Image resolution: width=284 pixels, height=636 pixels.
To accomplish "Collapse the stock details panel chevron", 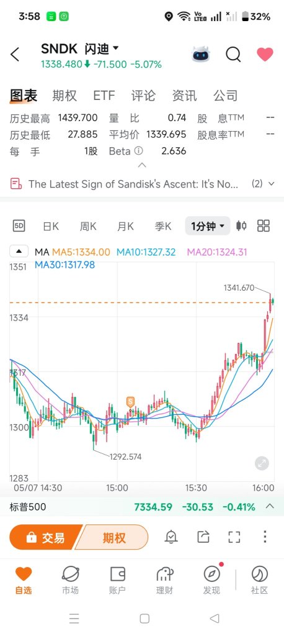I will coord(142,165).
